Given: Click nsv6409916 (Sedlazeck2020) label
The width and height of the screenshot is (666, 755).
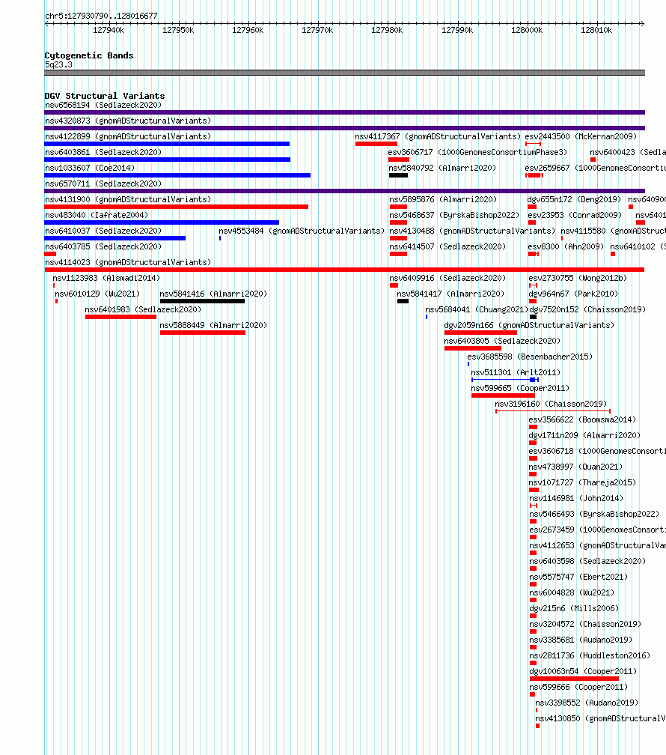Looking at the screenshot, I should [x=447, y=279].
